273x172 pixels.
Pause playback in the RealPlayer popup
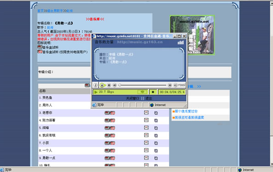(102, 85)
